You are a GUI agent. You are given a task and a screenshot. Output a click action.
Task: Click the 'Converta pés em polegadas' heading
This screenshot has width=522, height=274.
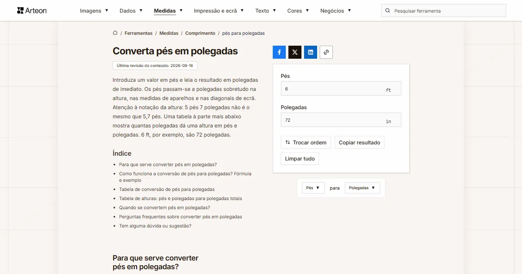click(x=175, y=51)
